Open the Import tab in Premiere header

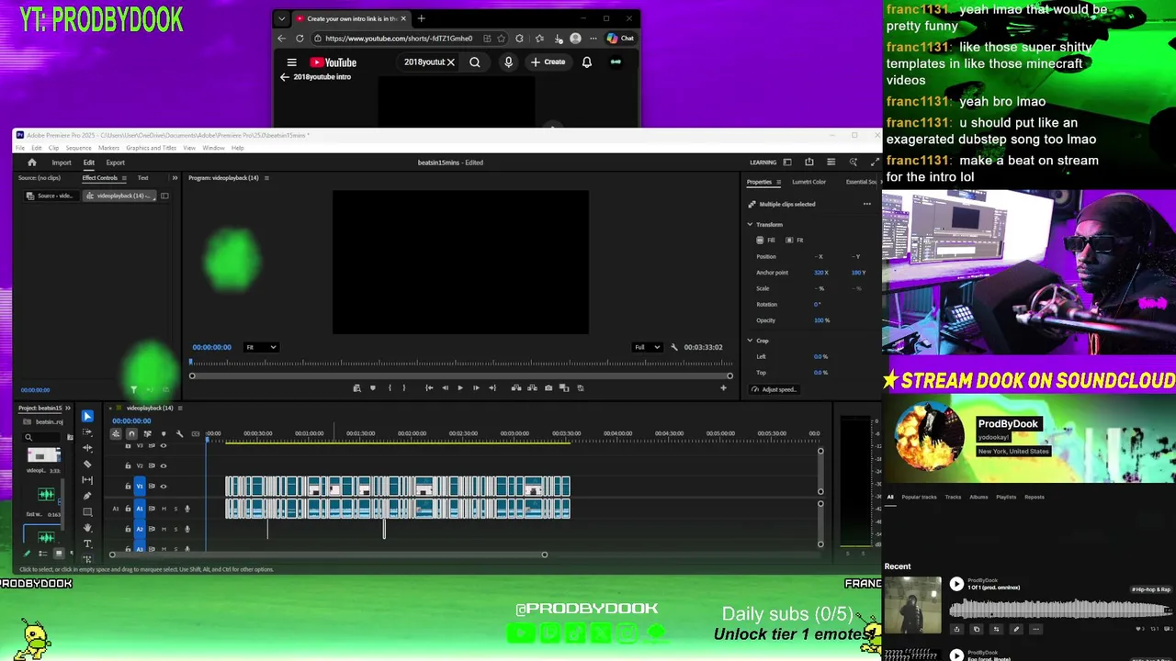[62, 162]
